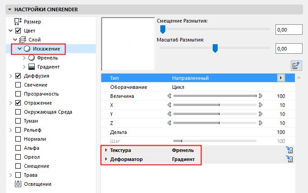Toggle the Прозрачность checkbox
Screen dimensions: 308x193
tap(18, 94)
